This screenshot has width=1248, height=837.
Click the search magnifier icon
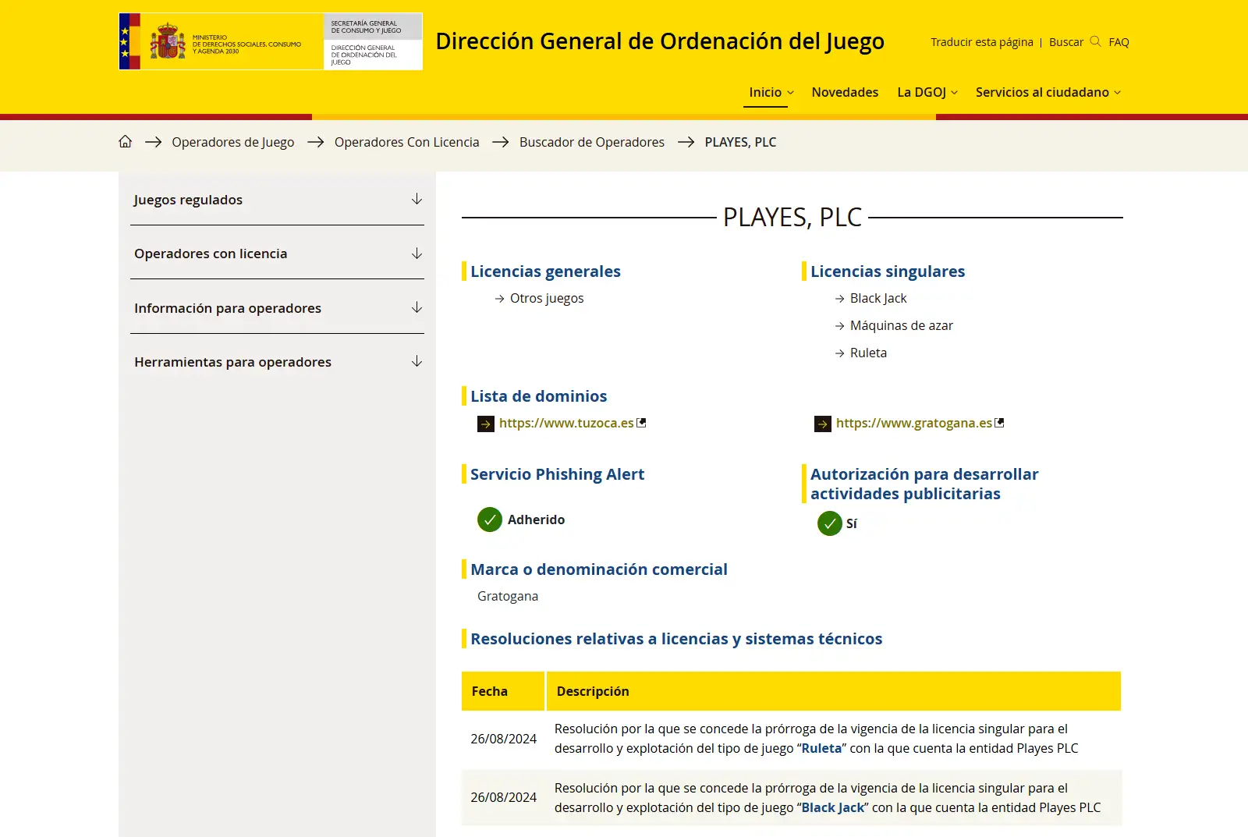pos(1095,41)
